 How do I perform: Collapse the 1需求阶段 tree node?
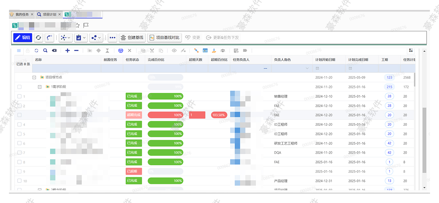click(x=40, y=87)
